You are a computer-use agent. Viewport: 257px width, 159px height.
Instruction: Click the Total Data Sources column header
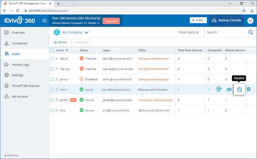point(190,50)
